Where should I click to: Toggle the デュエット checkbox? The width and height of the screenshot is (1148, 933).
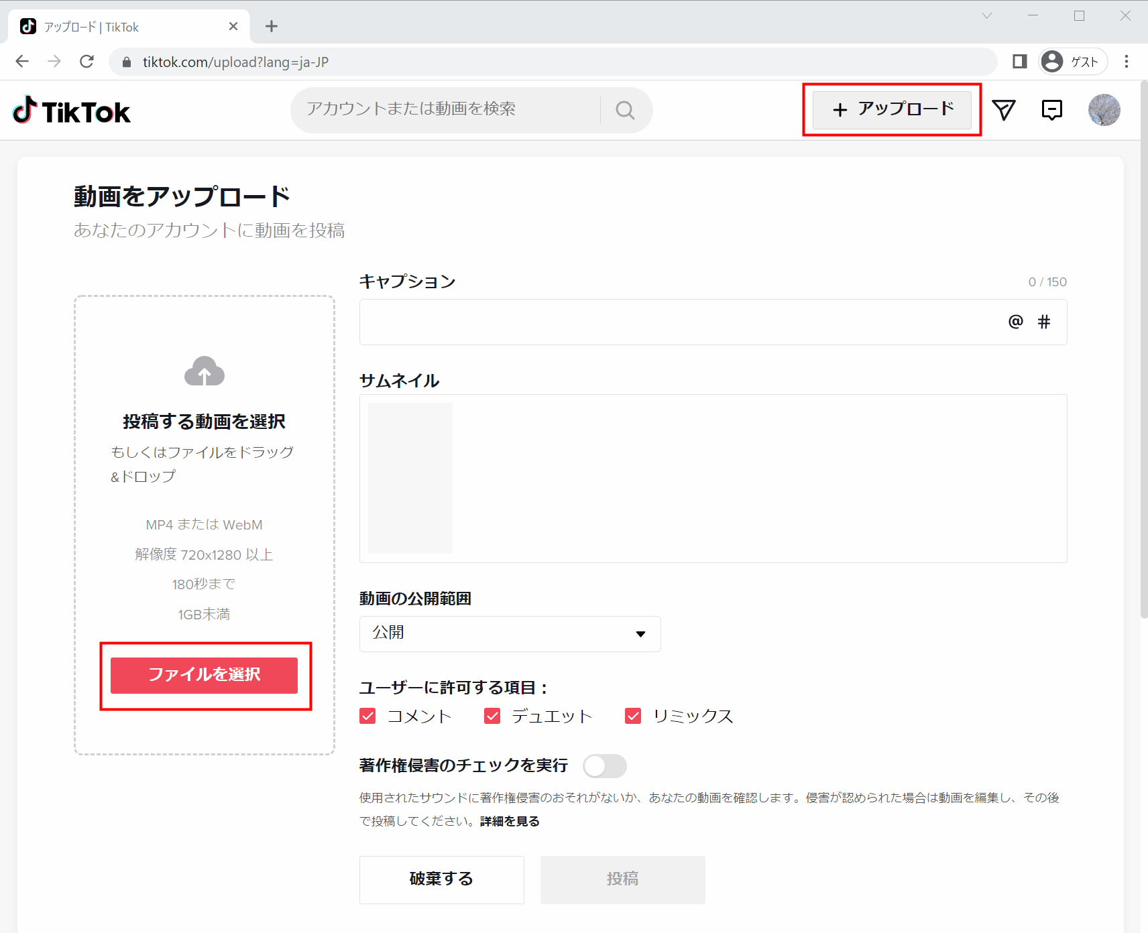[x=492, y=716]
